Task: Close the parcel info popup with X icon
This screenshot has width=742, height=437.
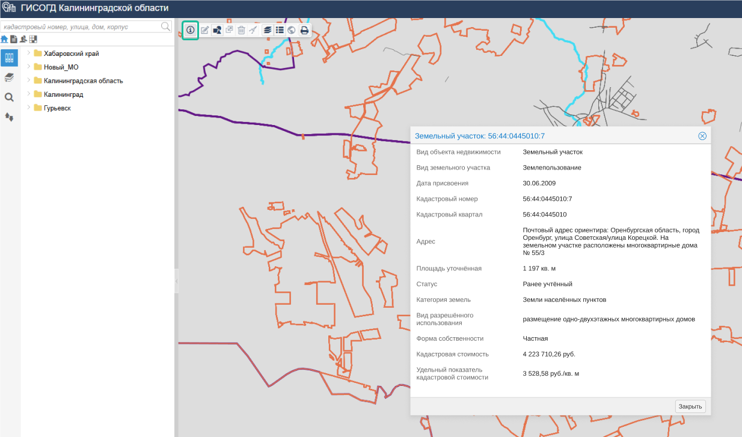Action: 702,136
